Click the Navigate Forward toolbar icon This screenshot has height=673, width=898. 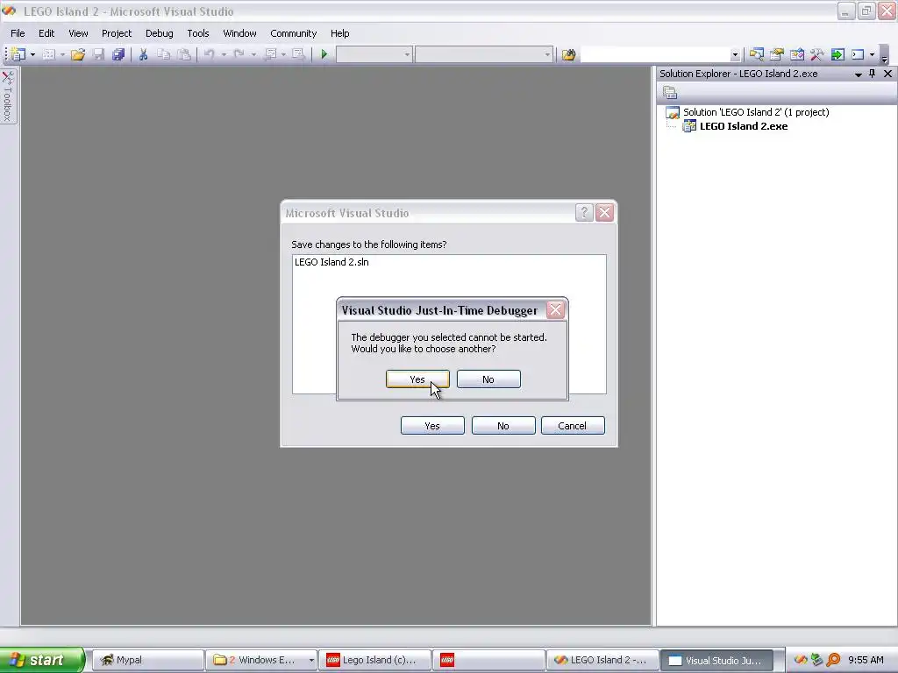point(298,54)
